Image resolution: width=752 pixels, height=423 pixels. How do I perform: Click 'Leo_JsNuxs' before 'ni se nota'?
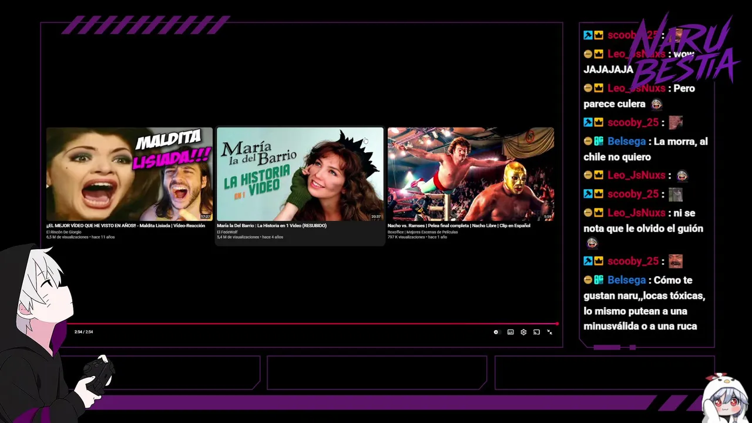coord(636,213)
